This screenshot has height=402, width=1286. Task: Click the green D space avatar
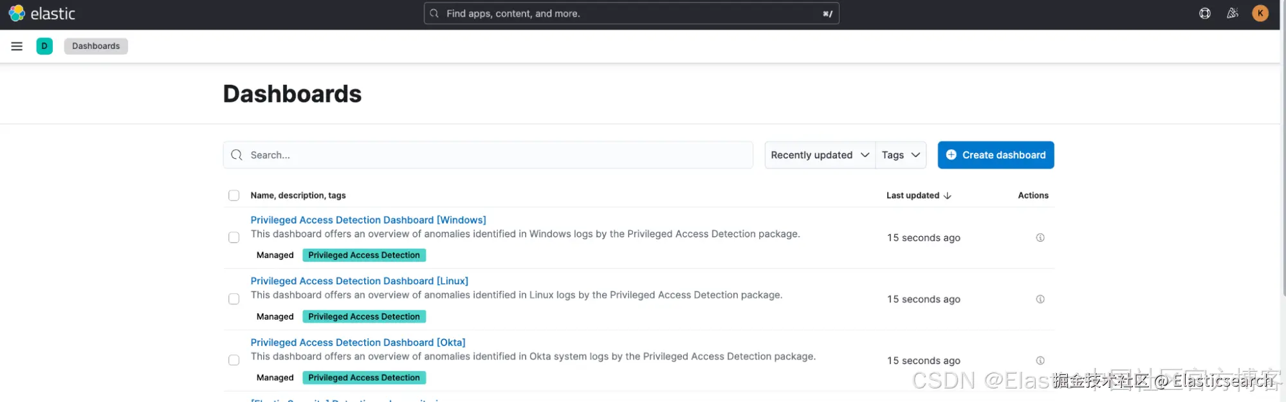tap(44, 46)
